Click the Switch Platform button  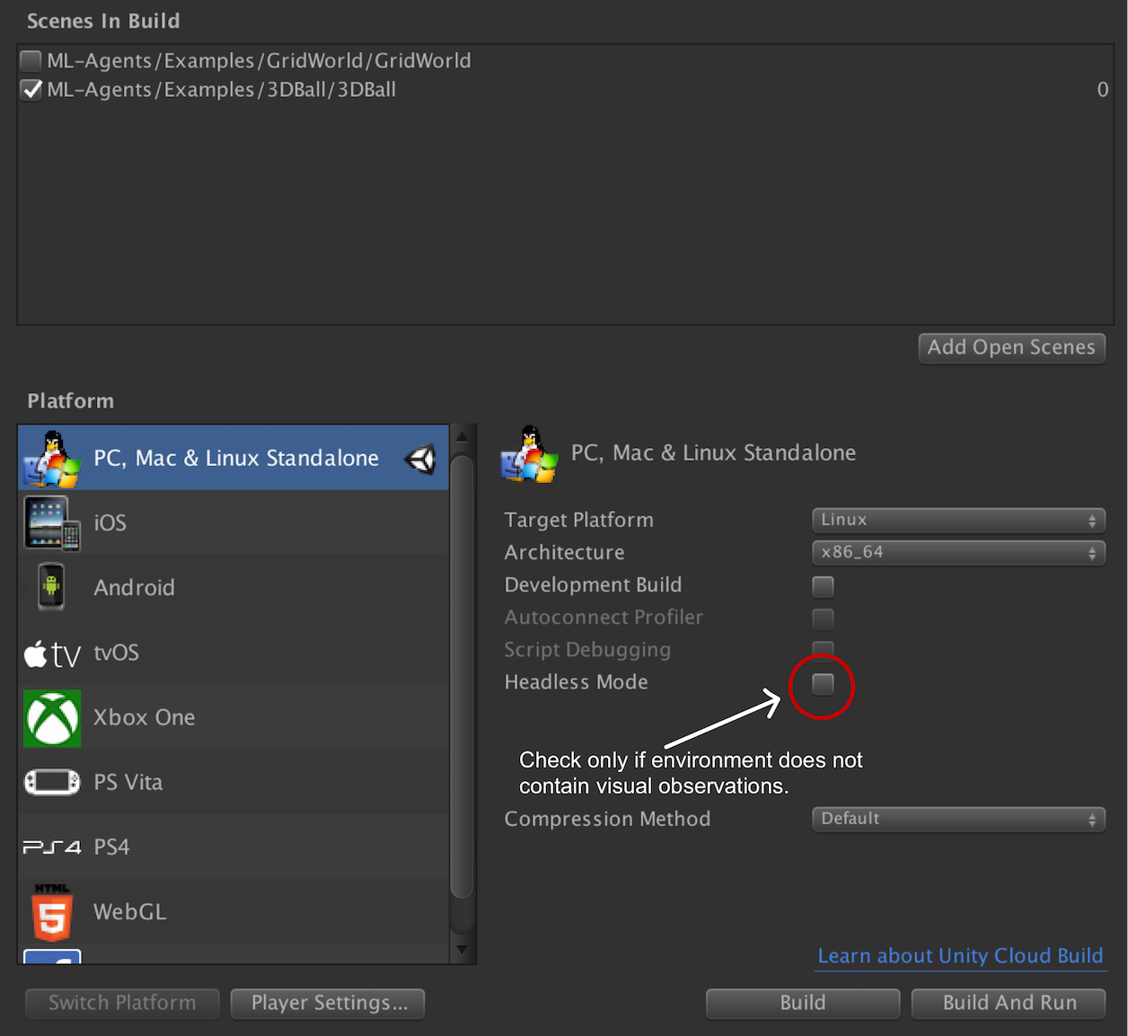122,1004
